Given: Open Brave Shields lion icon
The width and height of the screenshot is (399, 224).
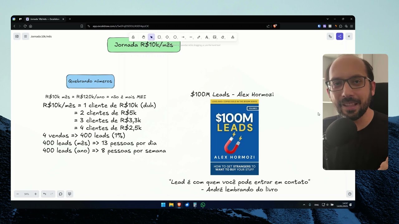Looking at the screenshot, I should [x=275, y=26].
